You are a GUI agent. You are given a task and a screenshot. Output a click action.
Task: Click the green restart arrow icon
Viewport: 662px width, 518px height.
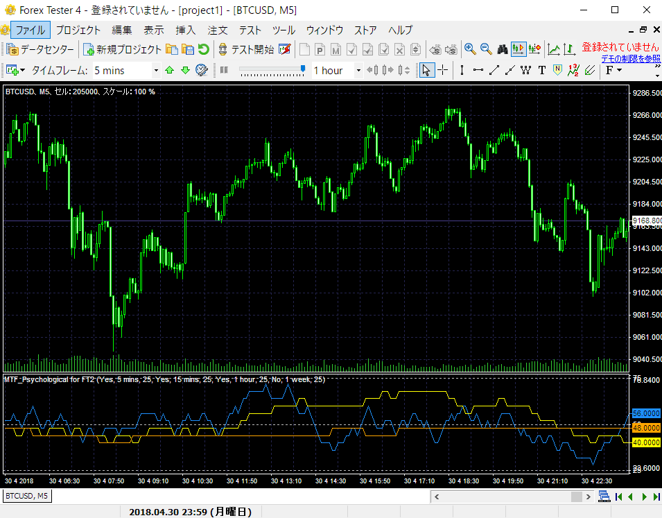click(x=203, y=49)
